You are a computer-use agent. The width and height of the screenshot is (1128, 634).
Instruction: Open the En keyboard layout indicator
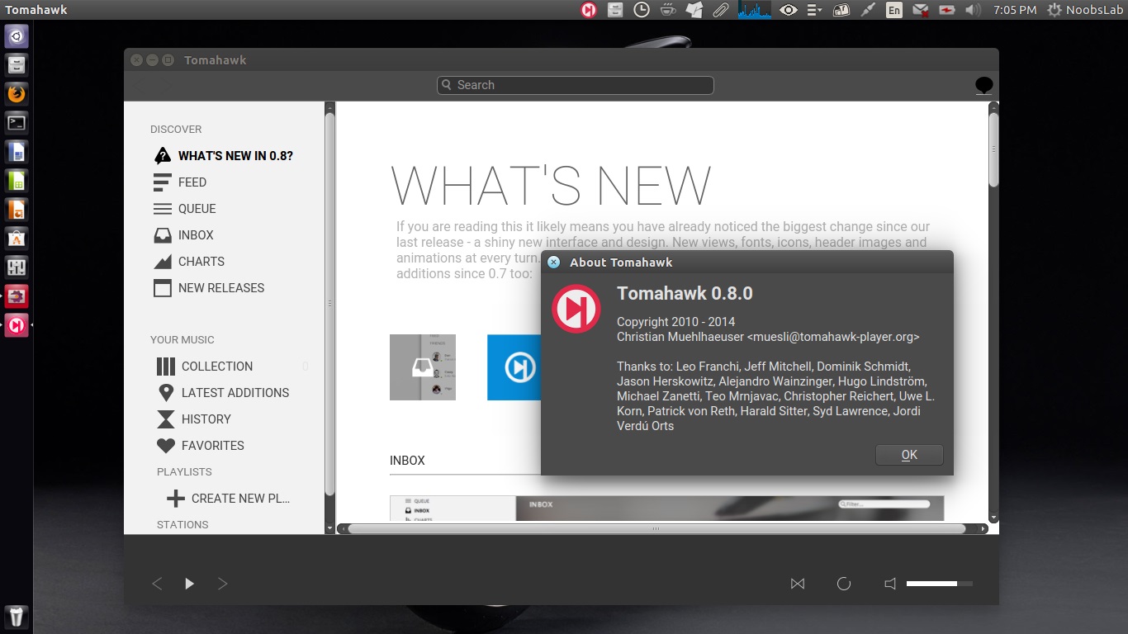click(894, 10)
